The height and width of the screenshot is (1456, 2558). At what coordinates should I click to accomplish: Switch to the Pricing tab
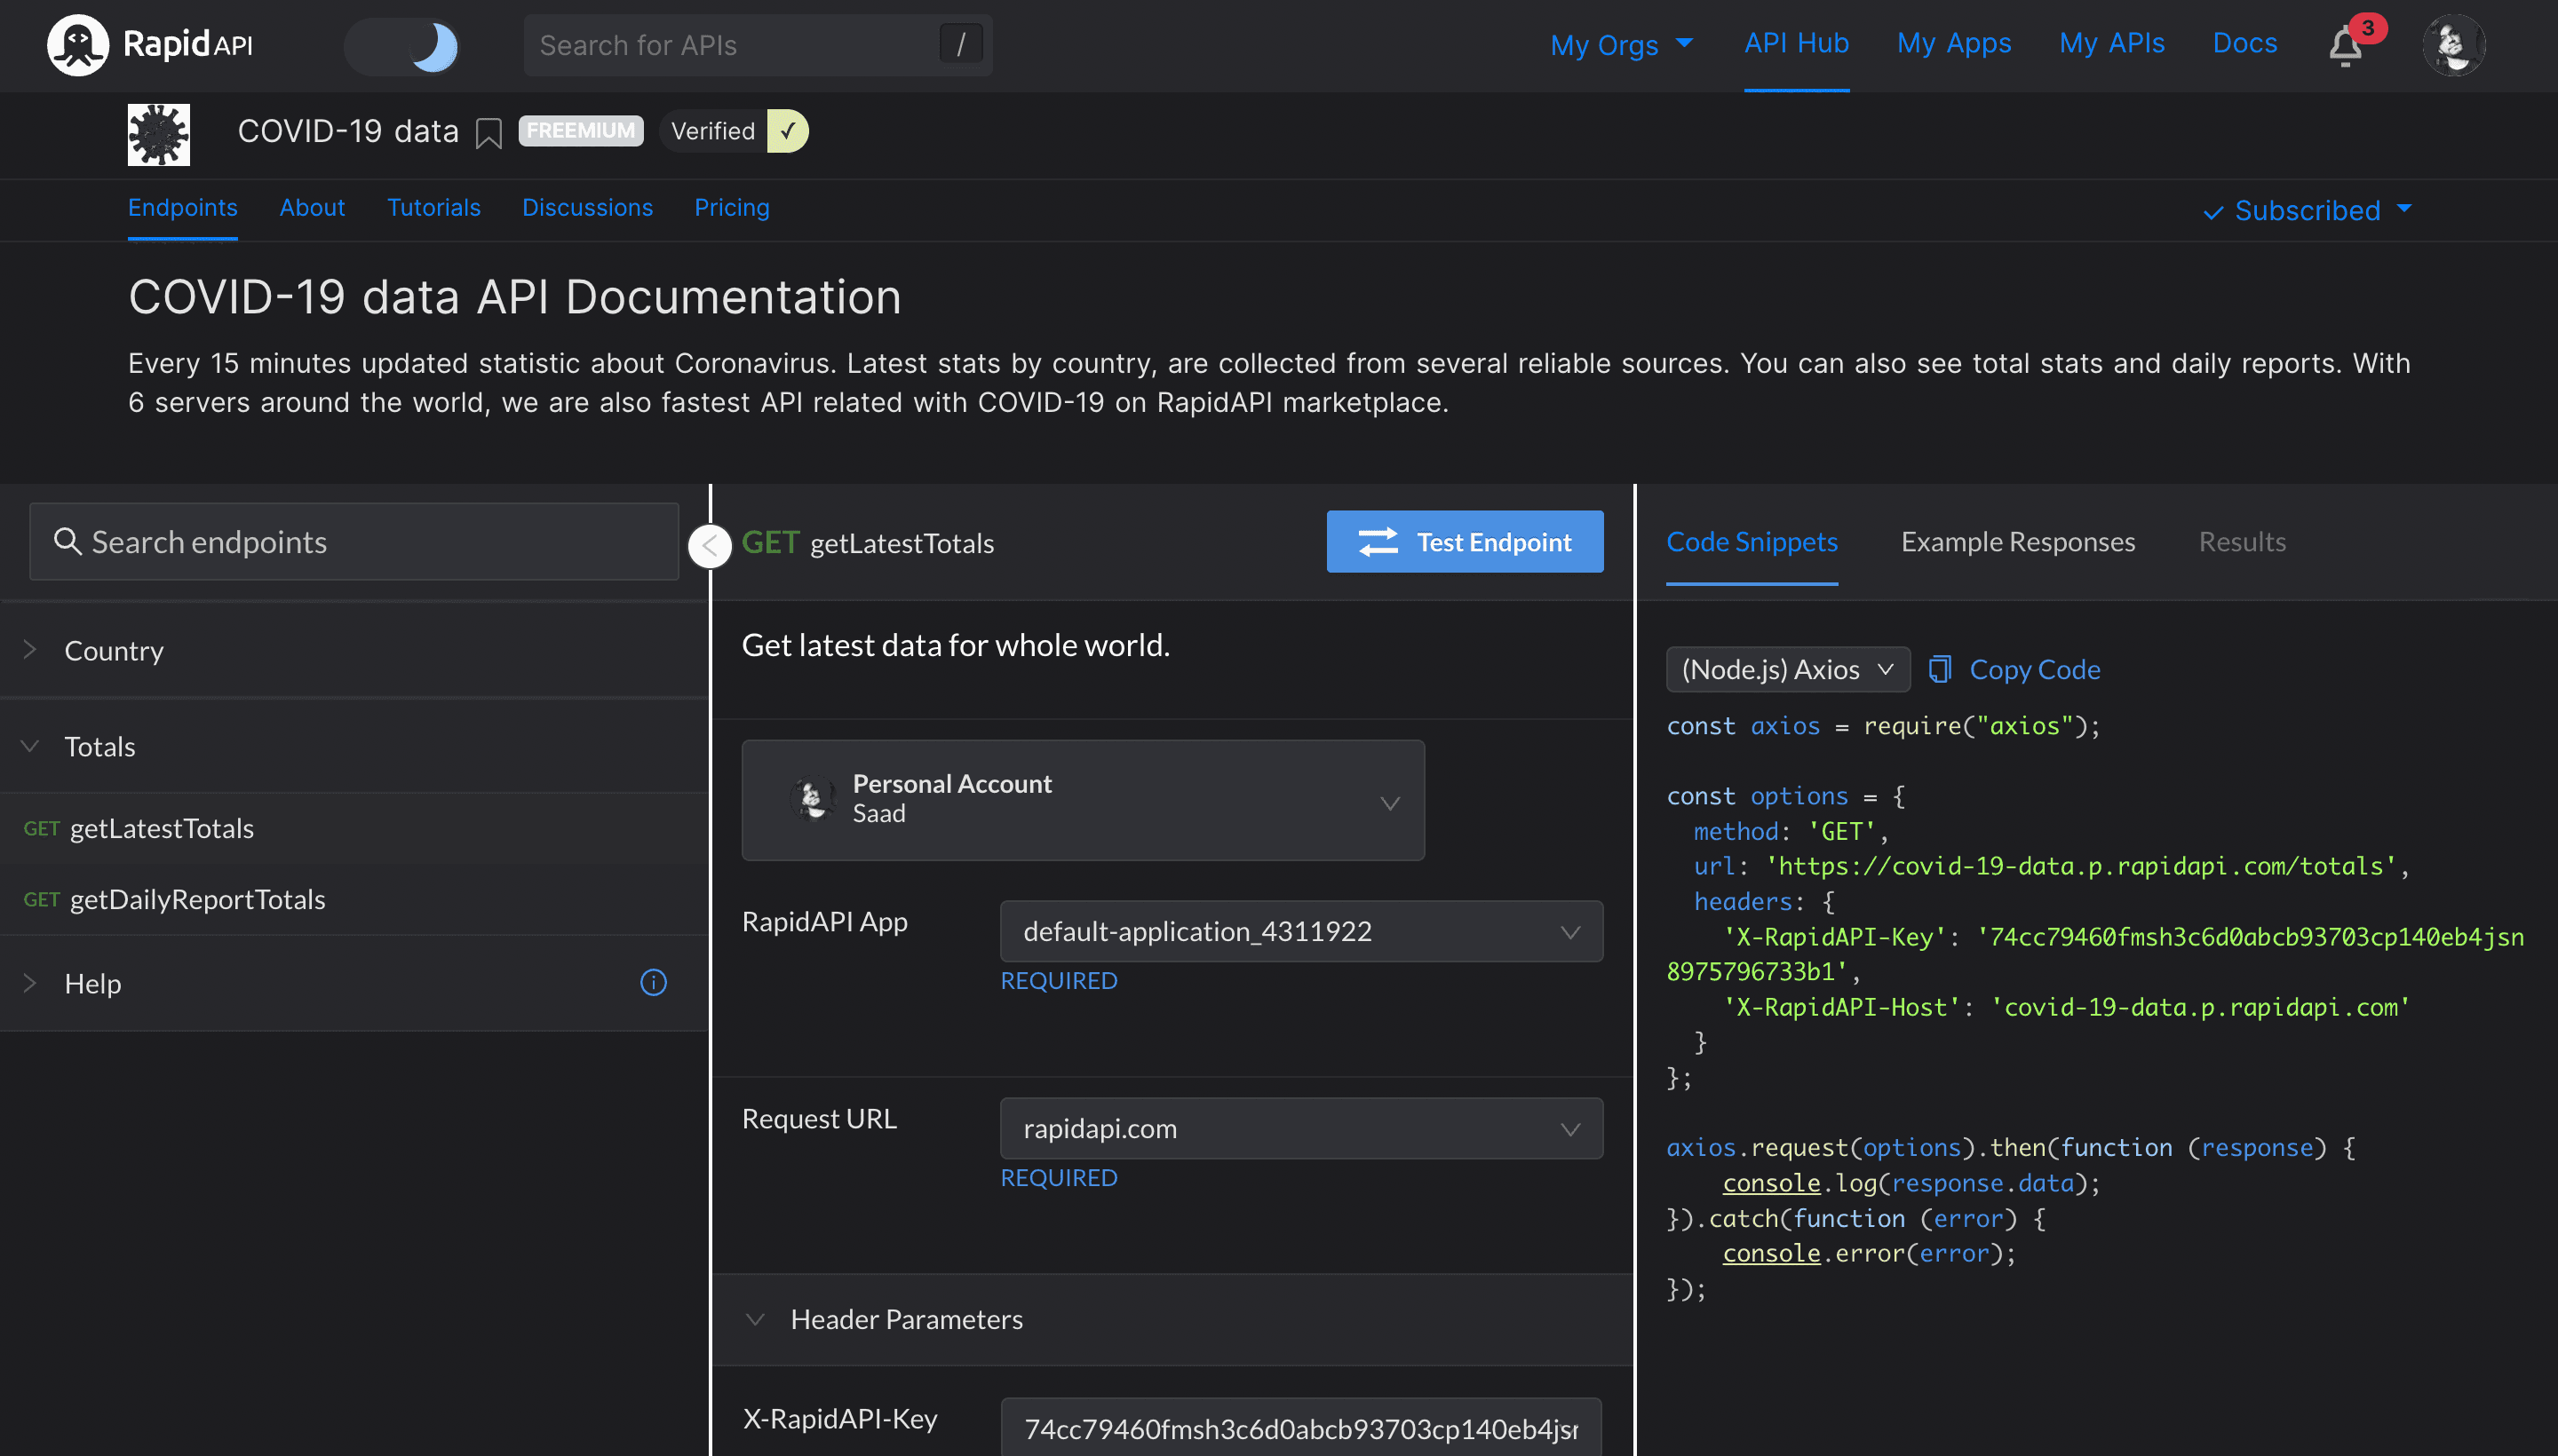[732, 208]
